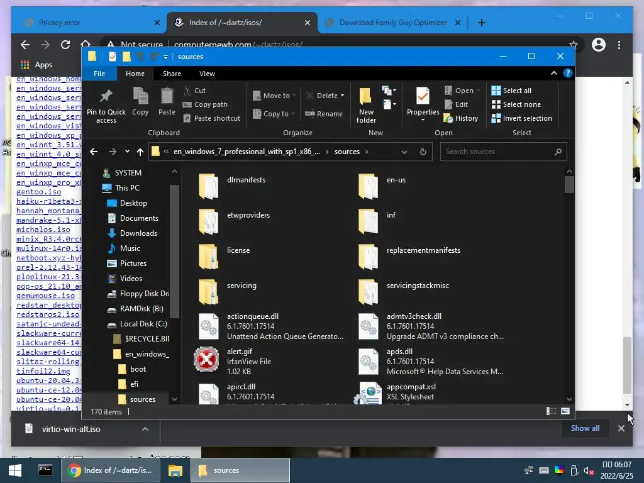Open the File tab
The width and height of the screenshot is (644, 483).
[99, 74]
